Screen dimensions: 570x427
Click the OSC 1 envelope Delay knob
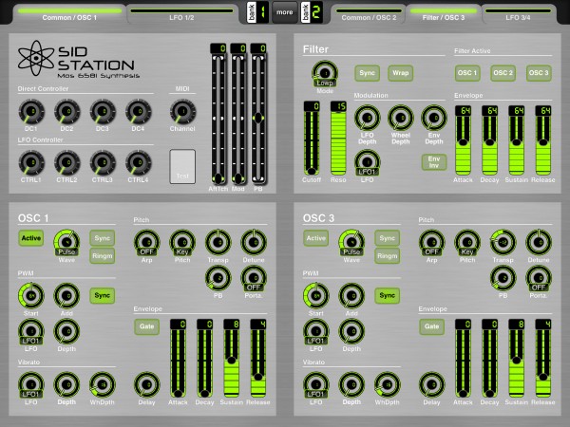pyautogui.click(x=147, y=384)
